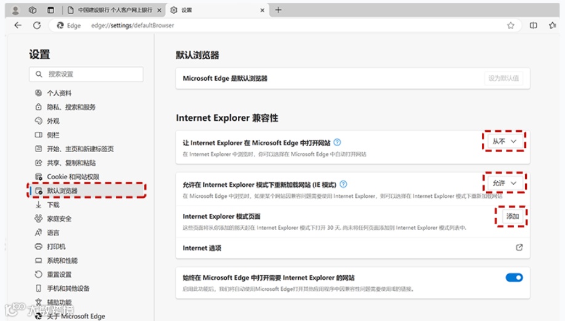This screenshot has height=321, width=565.
Task: Switch to the 中国建设银行 个人客户网上银行 tab
Action: point(115,10)
